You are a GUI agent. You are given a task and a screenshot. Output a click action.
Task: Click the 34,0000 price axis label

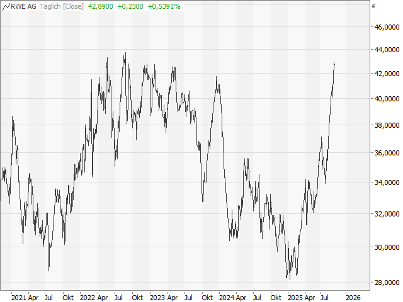point(387,182)
